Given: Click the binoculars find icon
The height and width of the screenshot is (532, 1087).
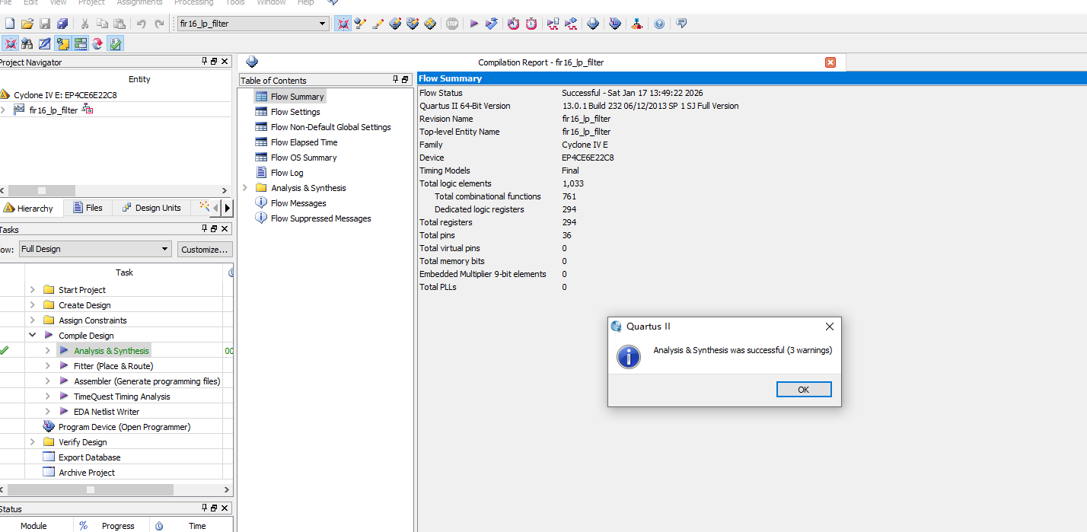Looking at the screenshot, I should [x=27, y=43].
